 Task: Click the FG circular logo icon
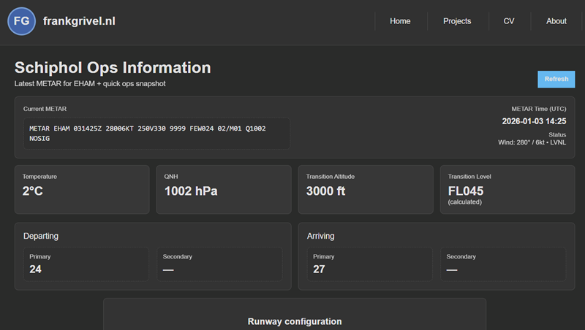pos(22,21)
